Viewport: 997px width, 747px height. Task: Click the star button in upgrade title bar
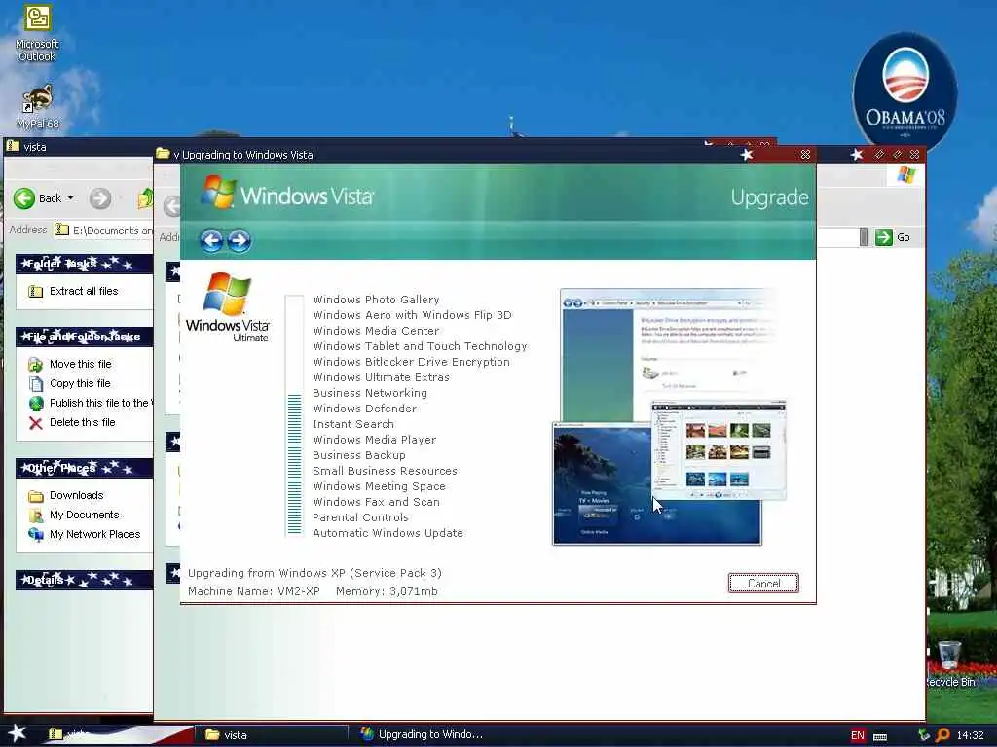[747, 155]
